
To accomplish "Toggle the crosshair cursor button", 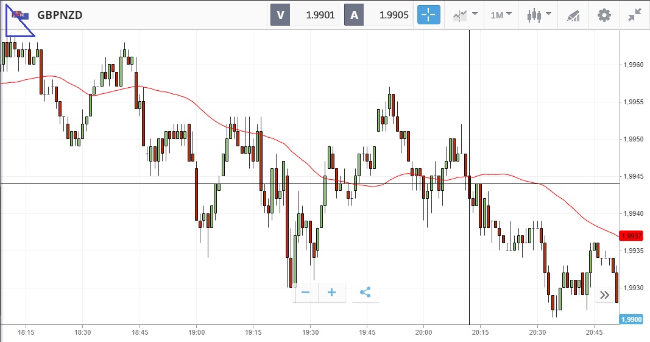I will [428, 15].
